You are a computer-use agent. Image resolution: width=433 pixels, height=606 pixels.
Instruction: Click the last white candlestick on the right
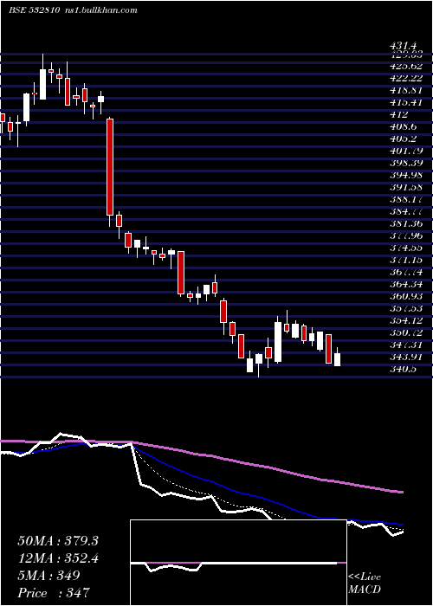(337, 359)
